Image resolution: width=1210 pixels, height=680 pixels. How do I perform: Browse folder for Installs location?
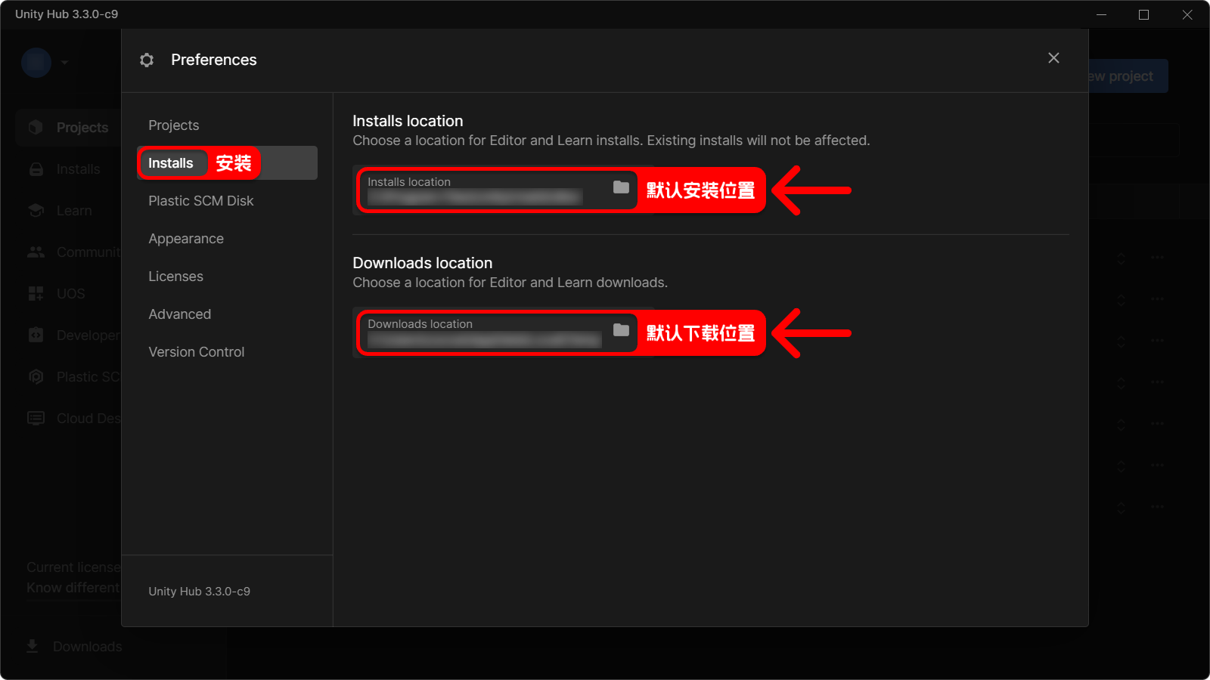(x=621, y=187)
